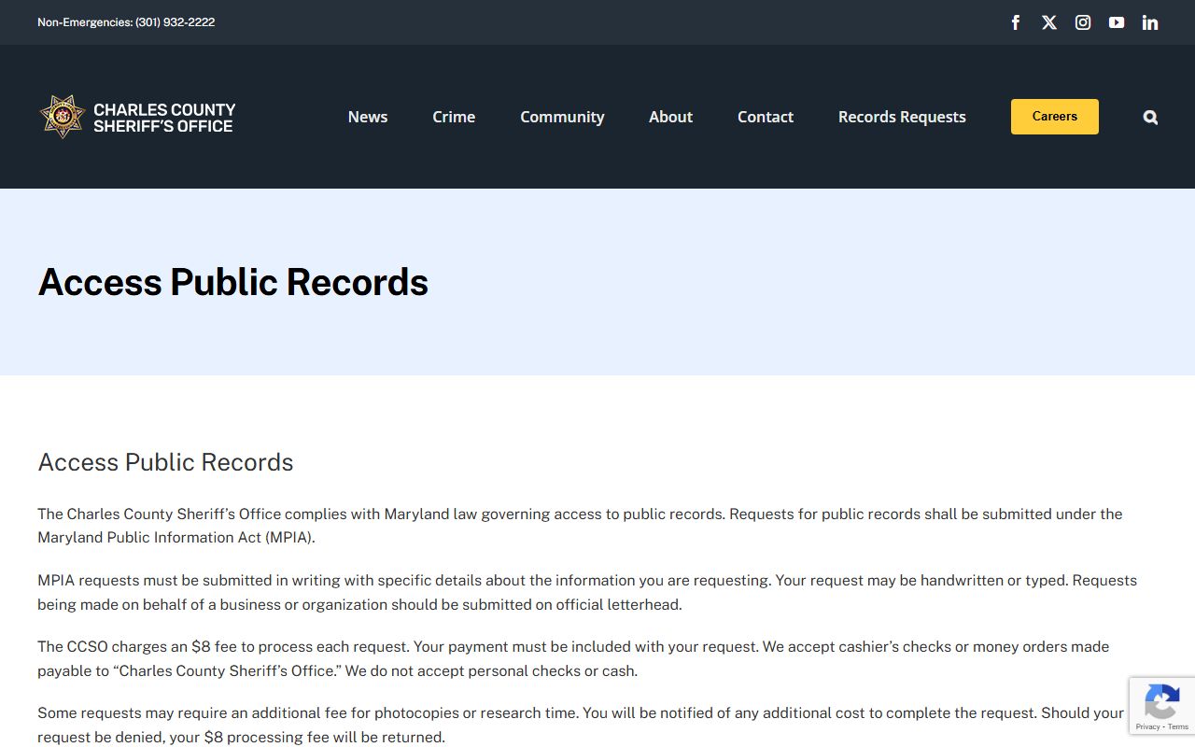1195x747 pixels.
Task: Open the YouTube social icon
Action: click(x=1117, y=22)
